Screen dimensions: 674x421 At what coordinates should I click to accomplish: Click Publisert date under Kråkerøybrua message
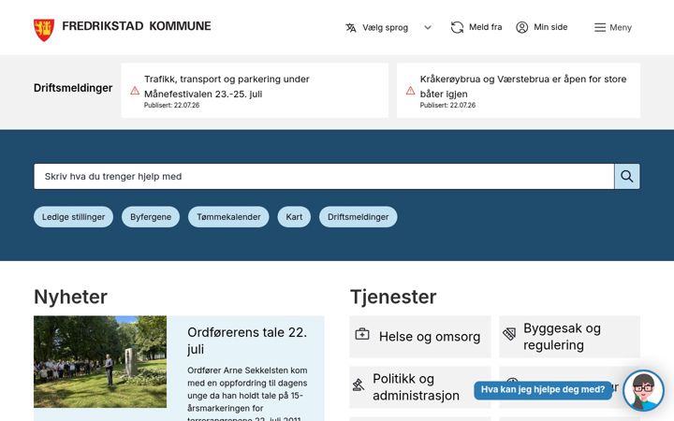click(447, 105)
